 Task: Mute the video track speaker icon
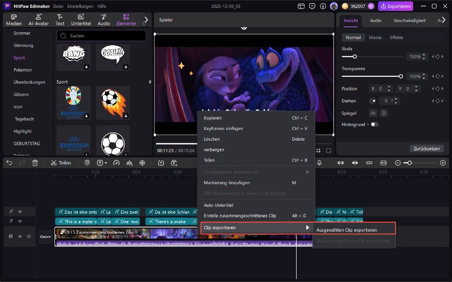[28, 236]
